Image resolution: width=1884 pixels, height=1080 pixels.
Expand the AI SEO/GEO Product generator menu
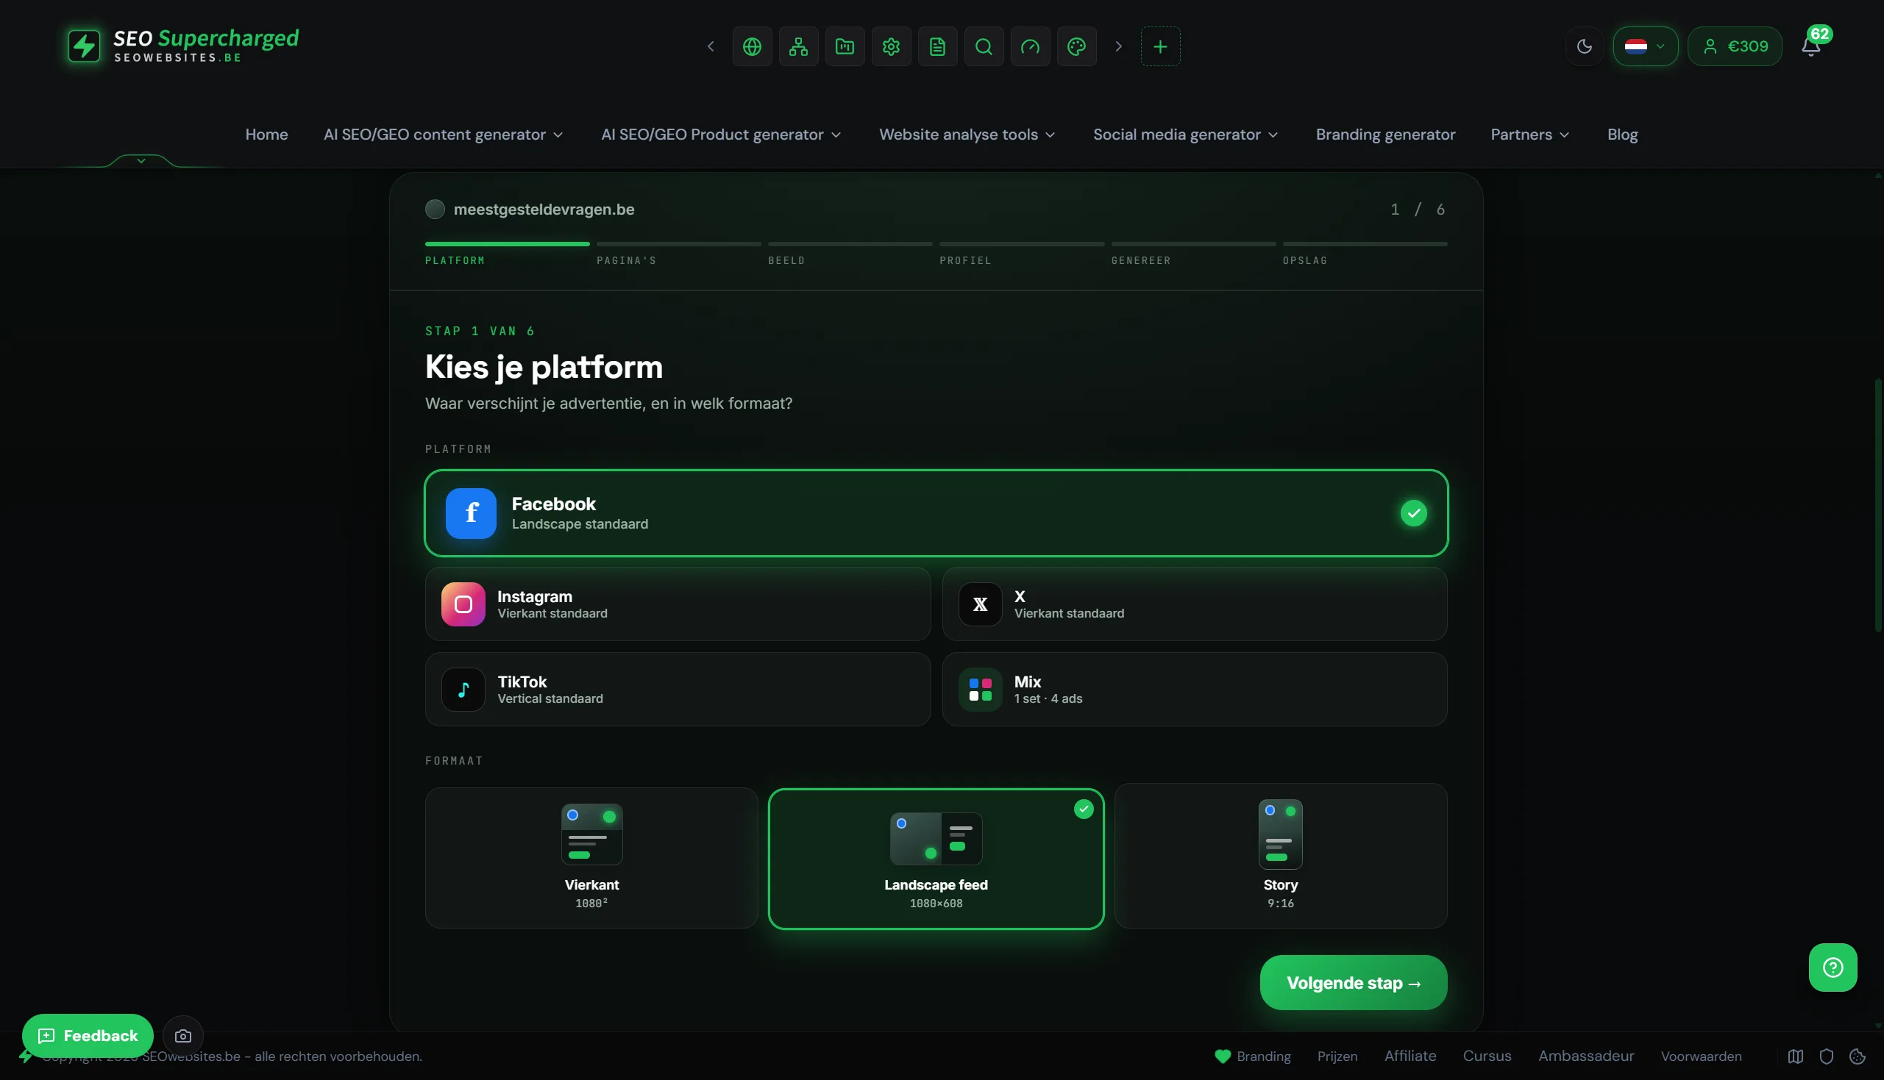coord(720,135)
